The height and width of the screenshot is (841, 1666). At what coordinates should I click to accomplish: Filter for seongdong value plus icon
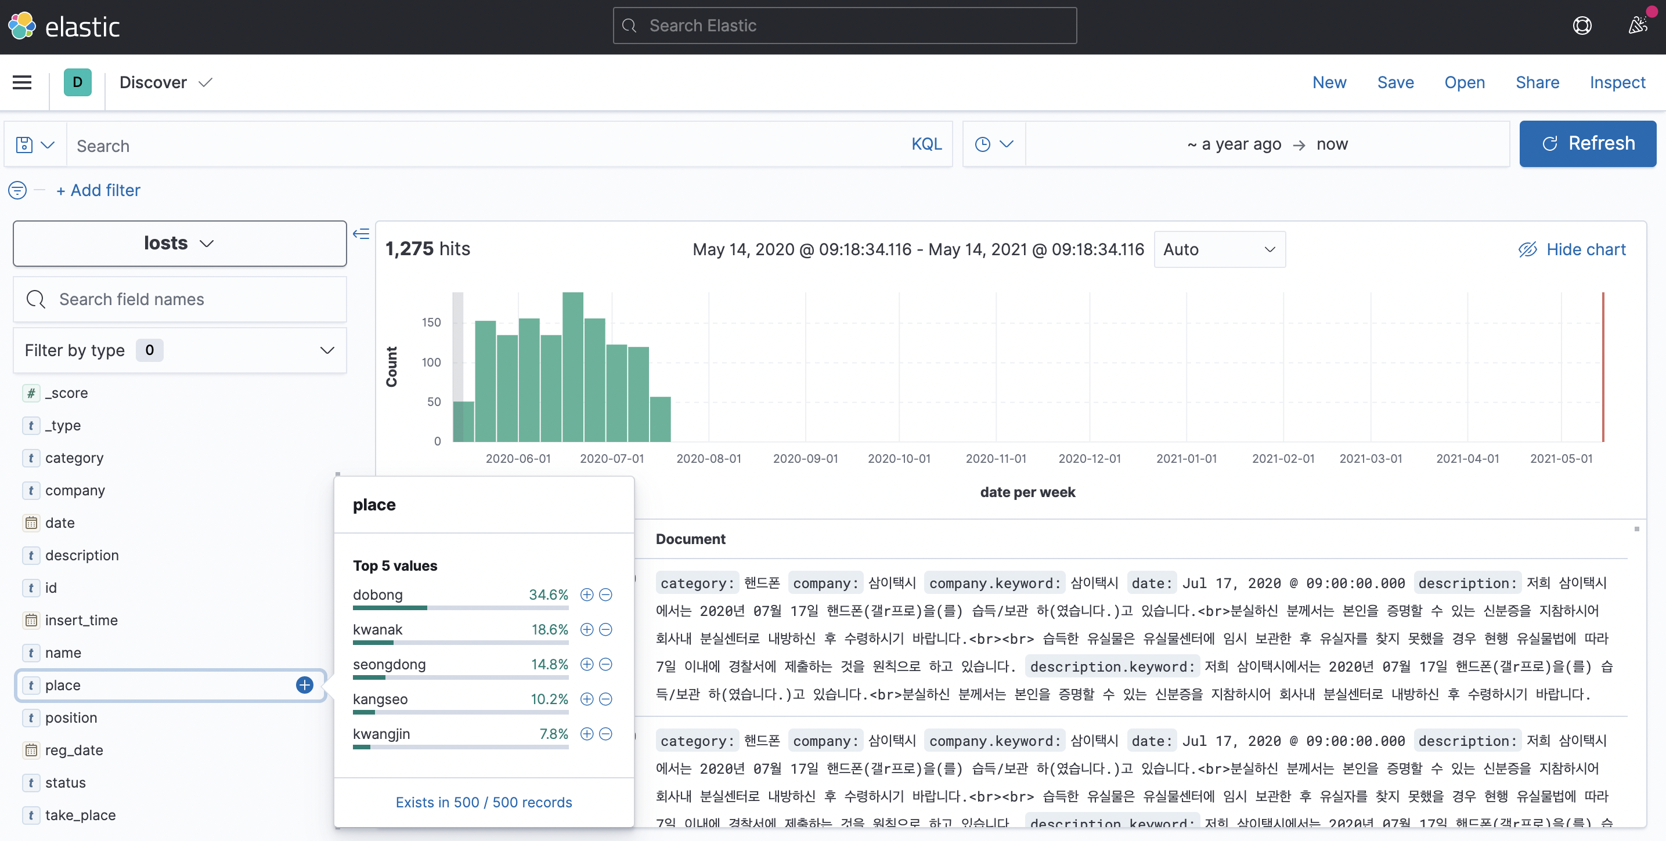point(587,664)
